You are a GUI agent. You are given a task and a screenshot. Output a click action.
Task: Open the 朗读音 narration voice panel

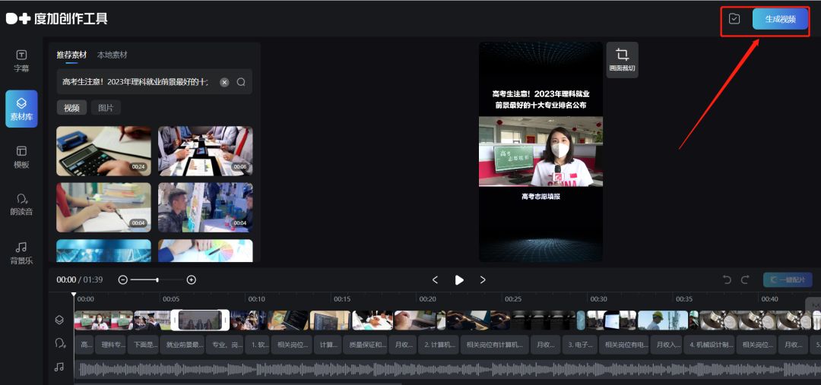pyautogui.click(x=21, y=204)
